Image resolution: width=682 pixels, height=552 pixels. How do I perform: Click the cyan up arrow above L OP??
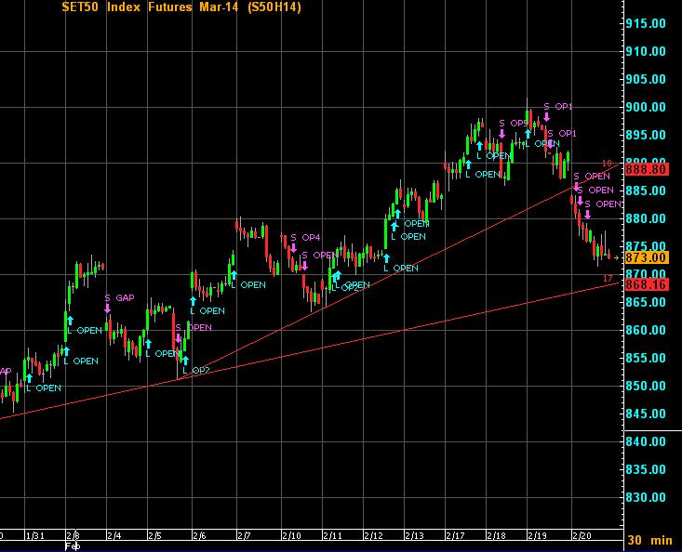pos(185,360)
